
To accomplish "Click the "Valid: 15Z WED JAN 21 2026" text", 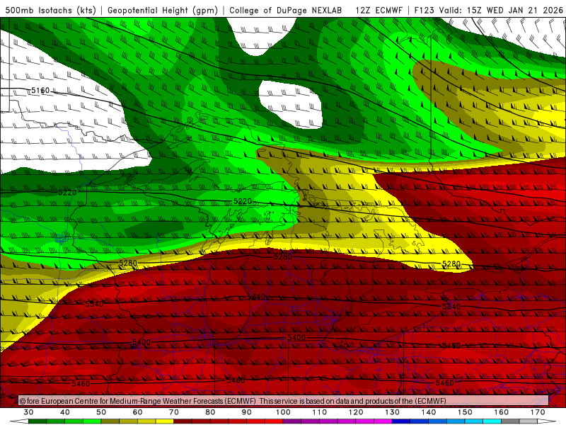I will (x=500, y=10).
